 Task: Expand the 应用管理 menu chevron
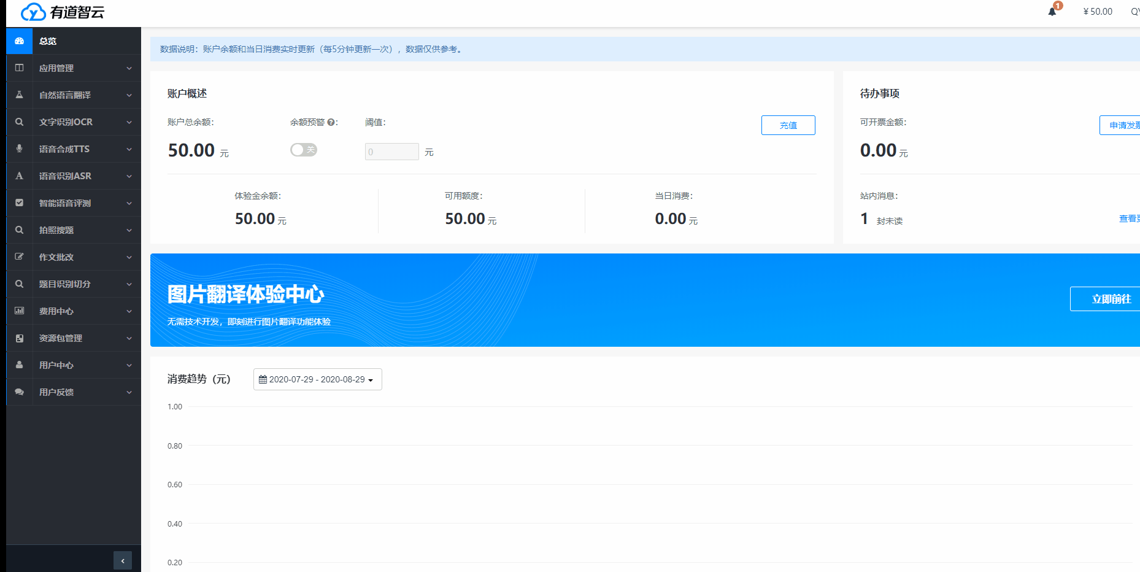pos(129,68)
